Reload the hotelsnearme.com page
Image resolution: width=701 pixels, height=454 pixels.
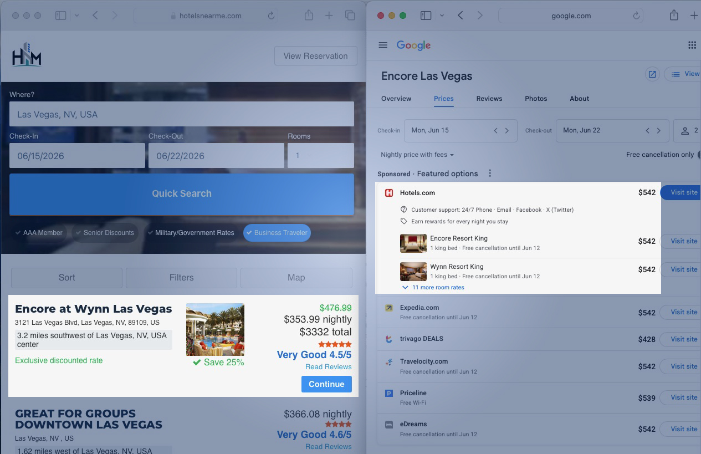coord(271,16)
